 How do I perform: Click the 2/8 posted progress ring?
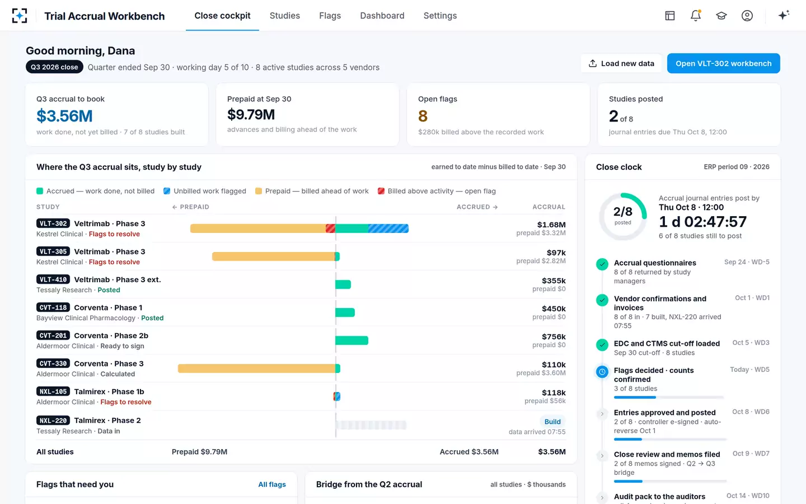coord(623,216)
